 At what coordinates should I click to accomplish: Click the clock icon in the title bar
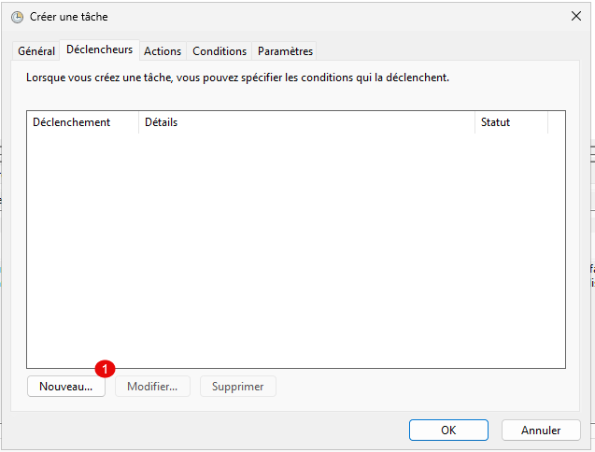tap(17, 17)
